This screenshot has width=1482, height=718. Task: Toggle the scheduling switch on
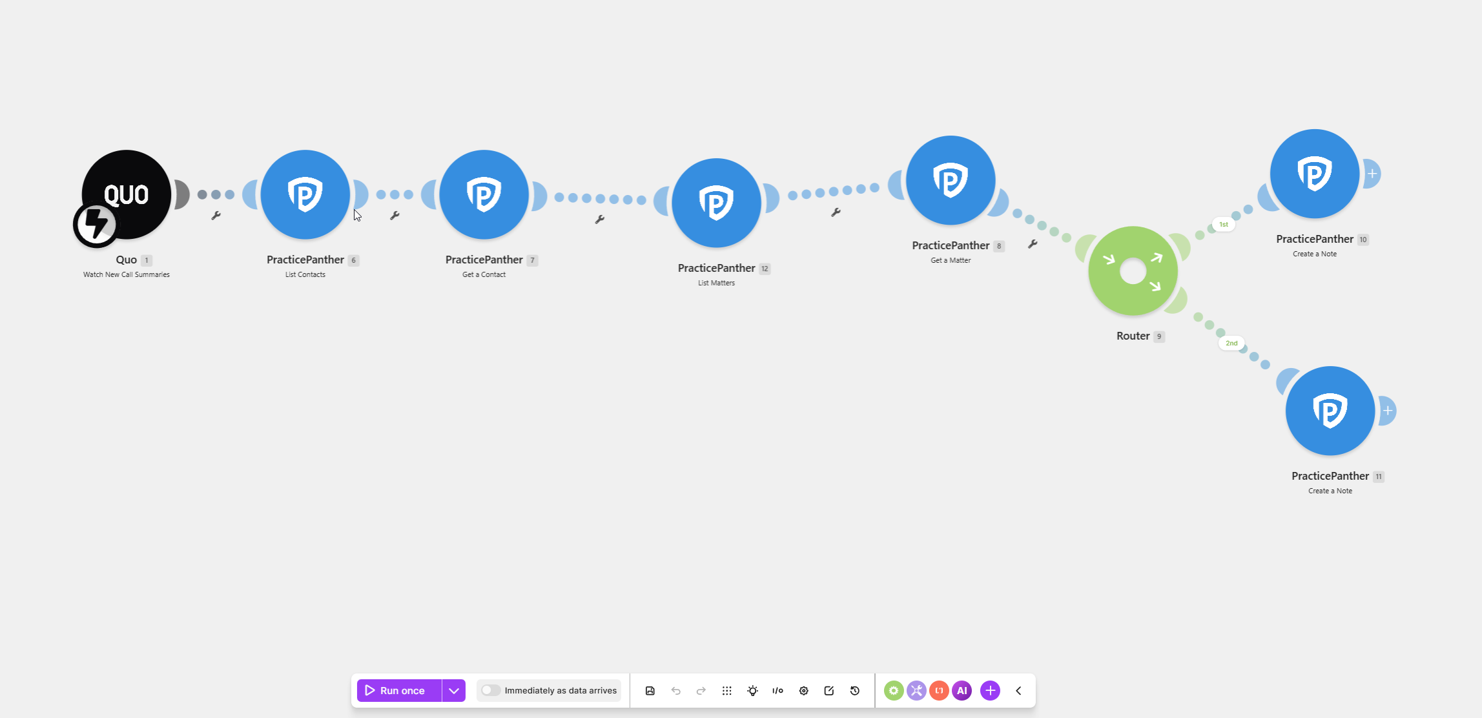click(491, 690)
